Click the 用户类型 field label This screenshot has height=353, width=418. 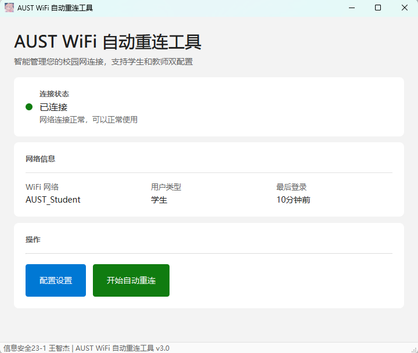166,187
